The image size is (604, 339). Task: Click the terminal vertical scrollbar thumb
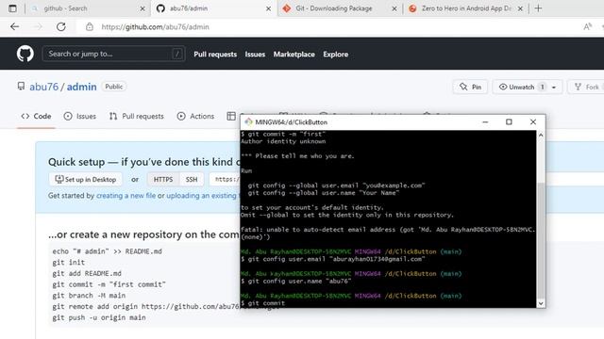[541, 240]
